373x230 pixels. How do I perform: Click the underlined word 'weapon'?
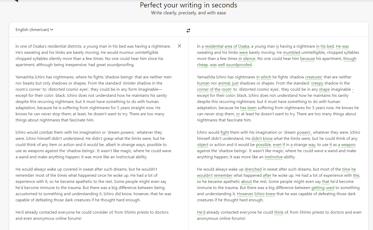tap(348, 145)
